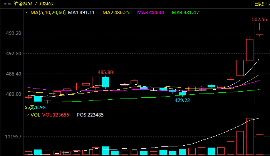
Task: Select the cyan candlestick under 485.80
Action: pos(105,82)
